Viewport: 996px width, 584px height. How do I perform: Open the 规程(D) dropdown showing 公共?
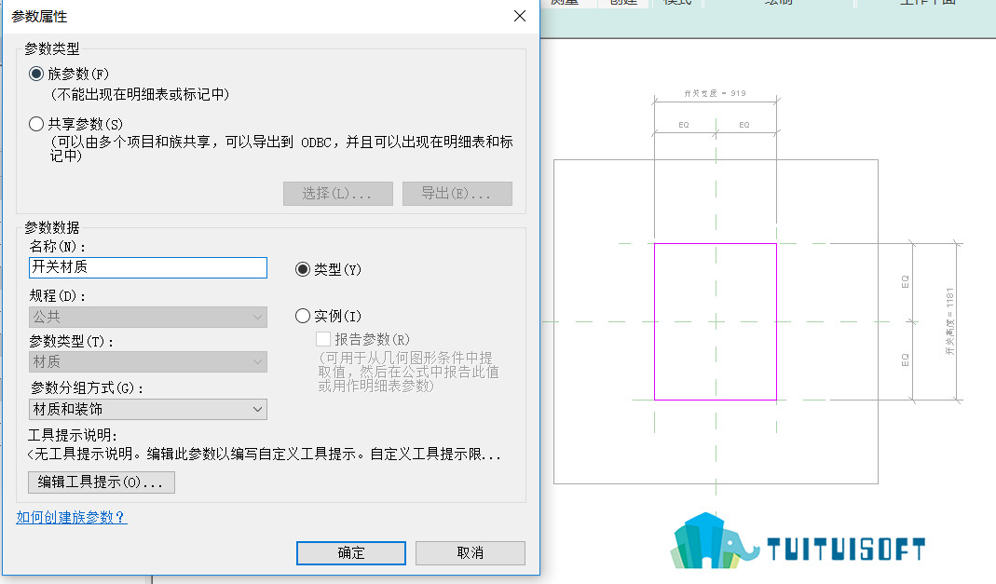[148, 317]
